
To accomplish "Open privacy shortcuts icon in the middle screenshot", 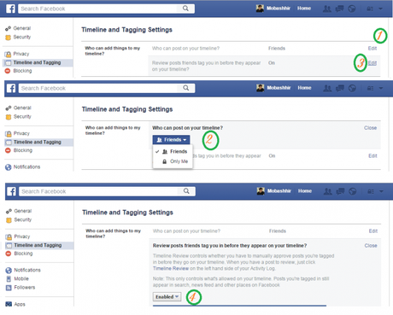I will pos(370,88).
